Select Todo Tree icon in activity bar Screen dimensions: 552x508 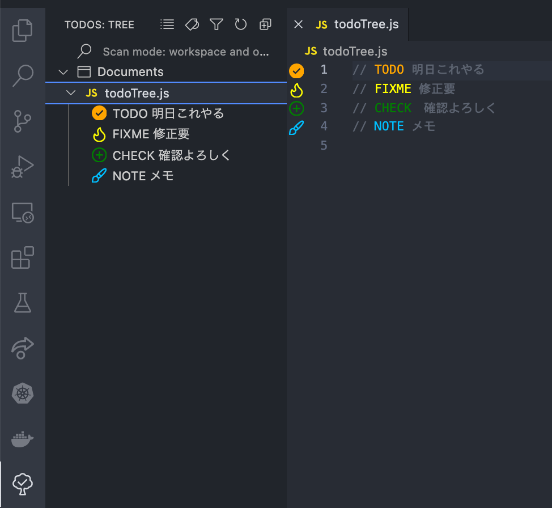(23, 484)
